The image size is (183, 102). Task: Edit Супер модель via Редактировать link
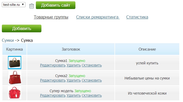point(53,95)
